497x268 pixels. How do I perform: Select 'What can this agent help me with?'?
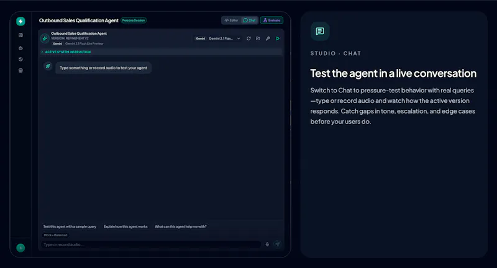click(x=180, y=226)
